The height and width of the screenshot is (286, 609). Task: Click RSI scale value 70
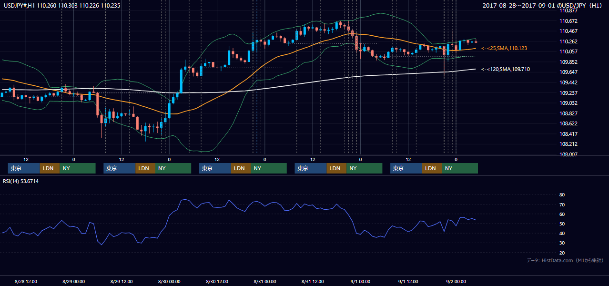[562, 204]
